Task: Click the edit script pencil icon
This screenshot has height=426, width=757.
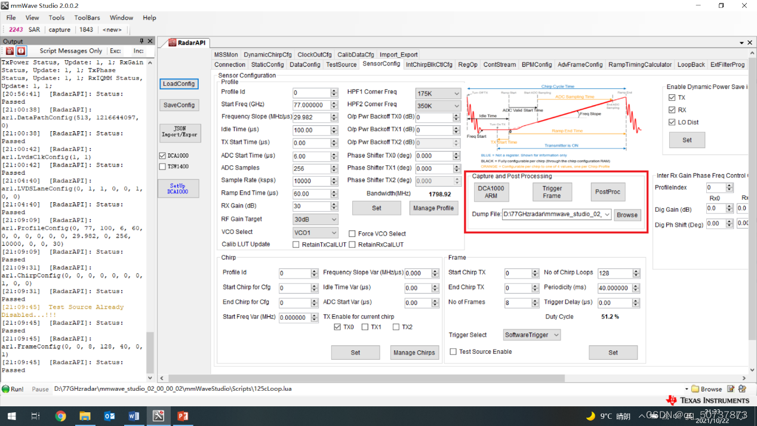Action: (731, 389)
